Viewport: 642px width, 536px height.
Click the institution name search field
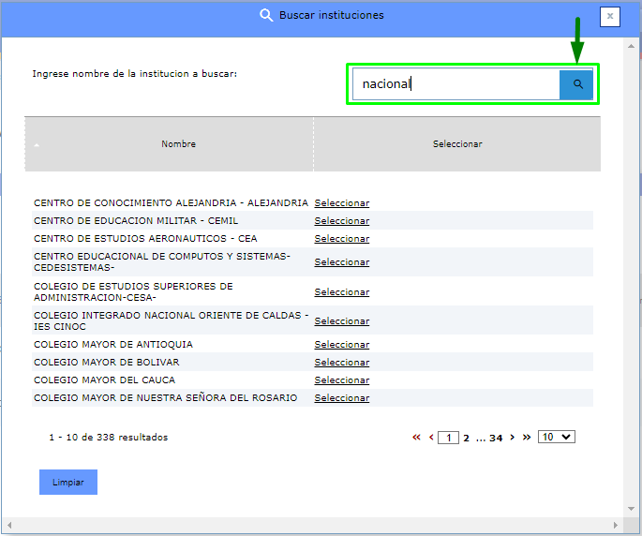tap(455, 84)
